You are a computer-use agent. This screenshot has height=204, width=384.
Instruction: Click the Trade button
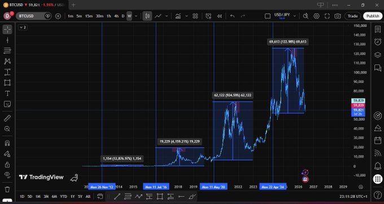[x=352, y=16]
